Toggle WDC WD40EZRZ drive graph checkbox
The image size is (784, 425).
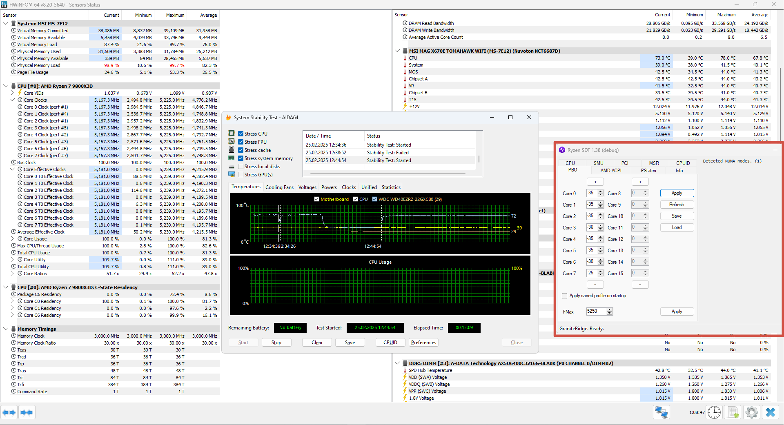point(374,199)
